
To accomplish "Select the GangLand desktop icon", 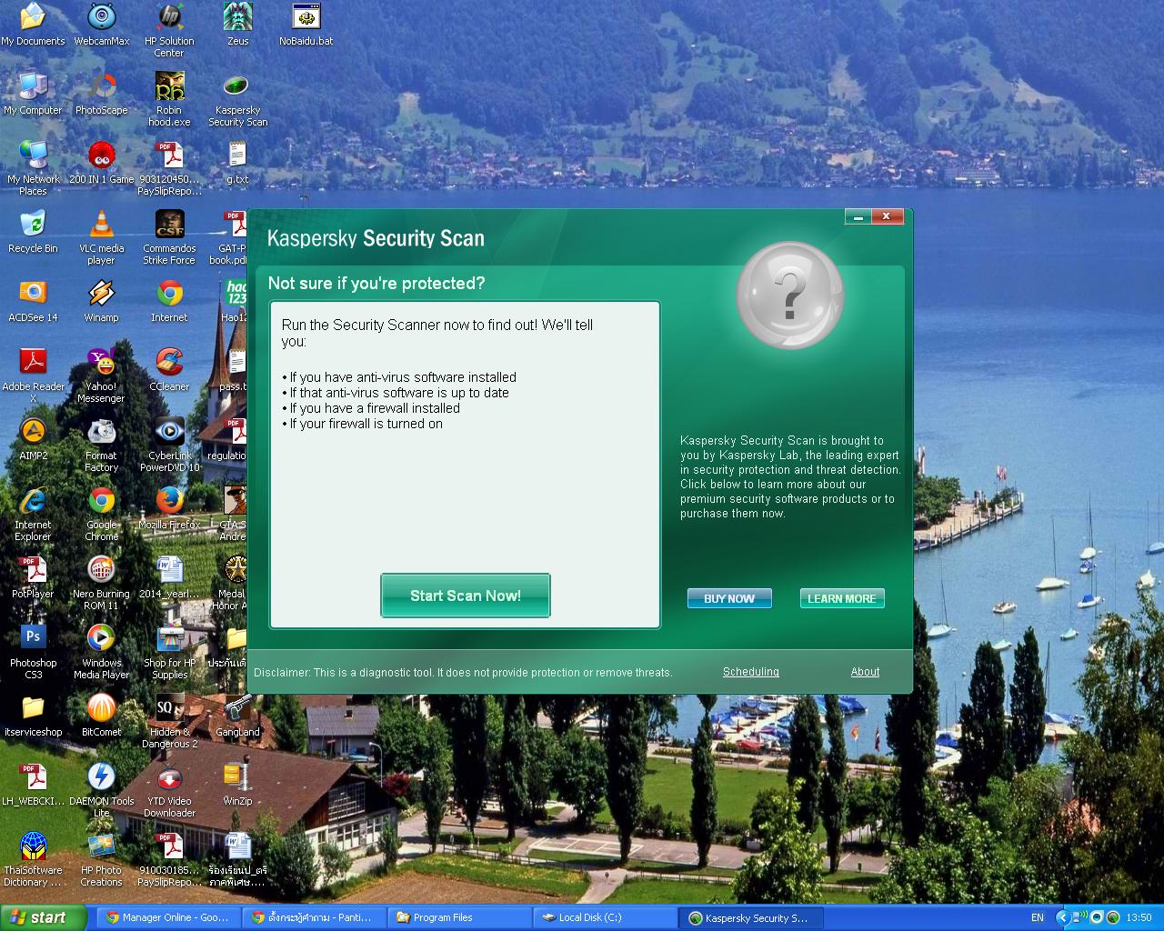I will point(237,716).
